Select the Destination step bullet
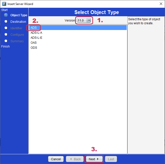This screenshot has height=164, width=165. (x=6, y=21)
